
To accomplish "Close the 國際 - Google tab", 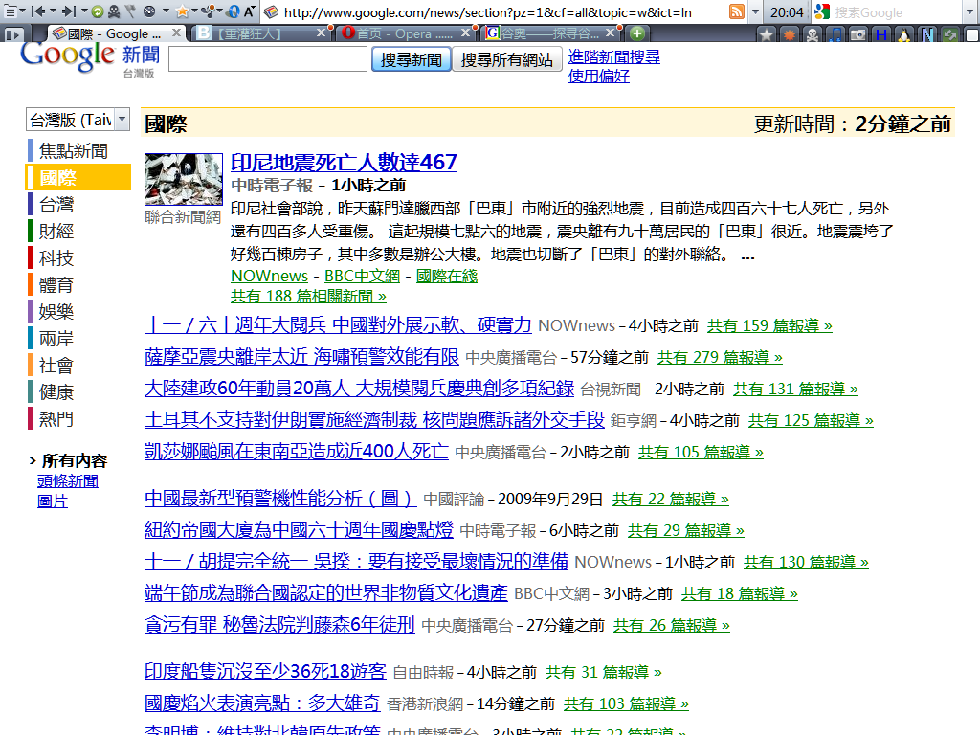I will (176, 33).
